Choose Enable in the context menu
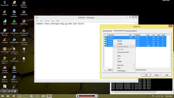Image resolution: width=174 pixels, height=98 pixels. click(124, 41)
